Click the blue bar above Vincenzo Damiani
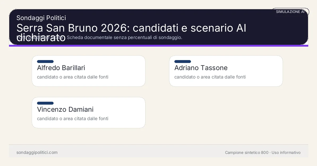 [45, 103]
